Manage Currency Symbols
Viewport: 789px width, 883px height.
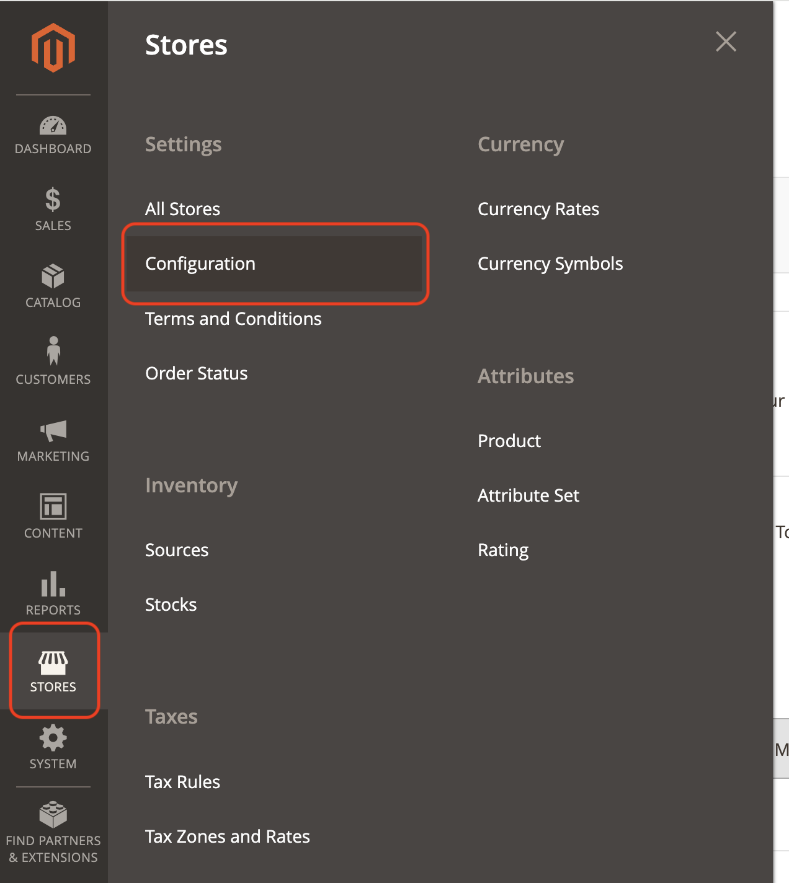tap(550, 264)
